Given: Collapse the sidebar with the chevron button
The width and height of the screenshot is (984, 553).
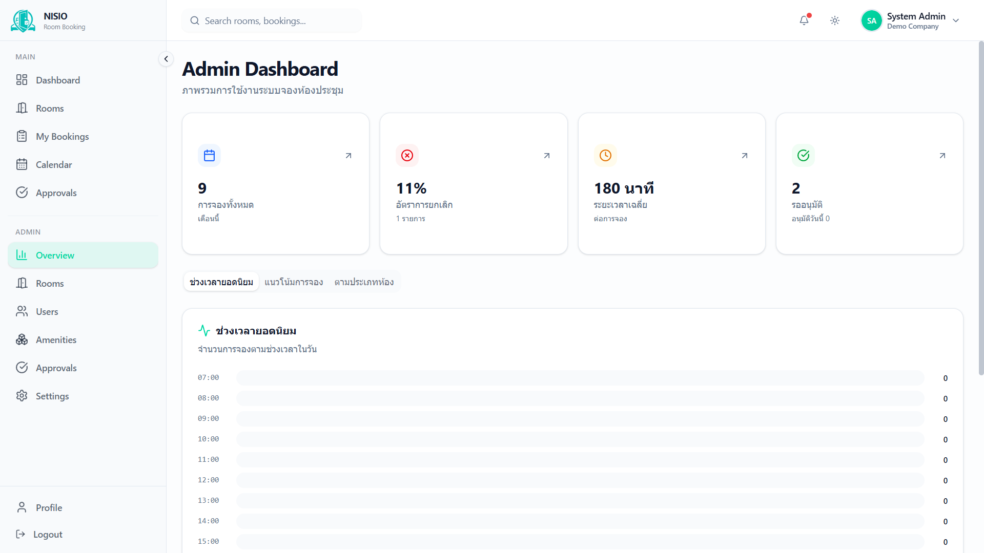Looking at the screenshot, I should [166, 59].
